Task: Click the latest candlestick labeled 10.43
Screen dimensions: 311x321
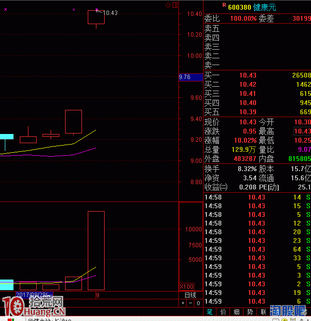Action: 96,17
